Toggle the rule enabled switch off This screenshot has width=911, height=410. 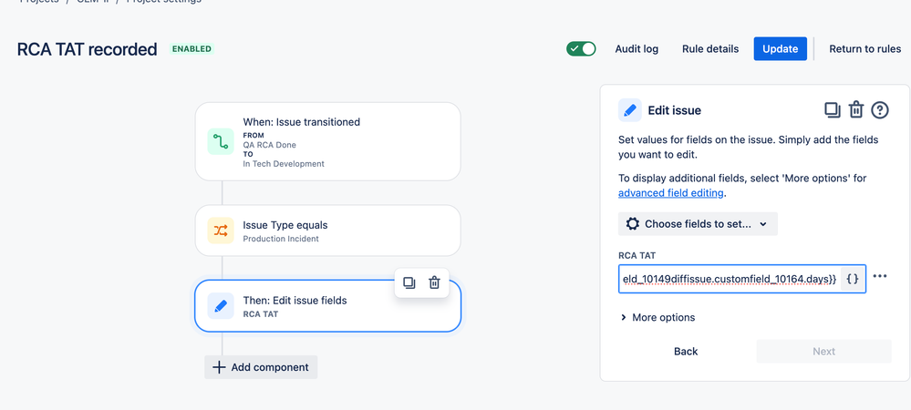581,49
